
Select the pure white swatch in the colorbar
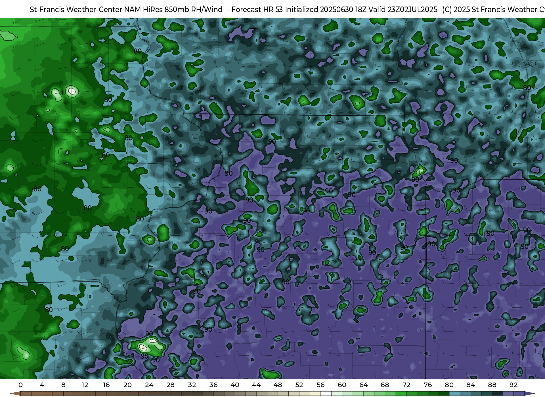click(x=326, y=394)
